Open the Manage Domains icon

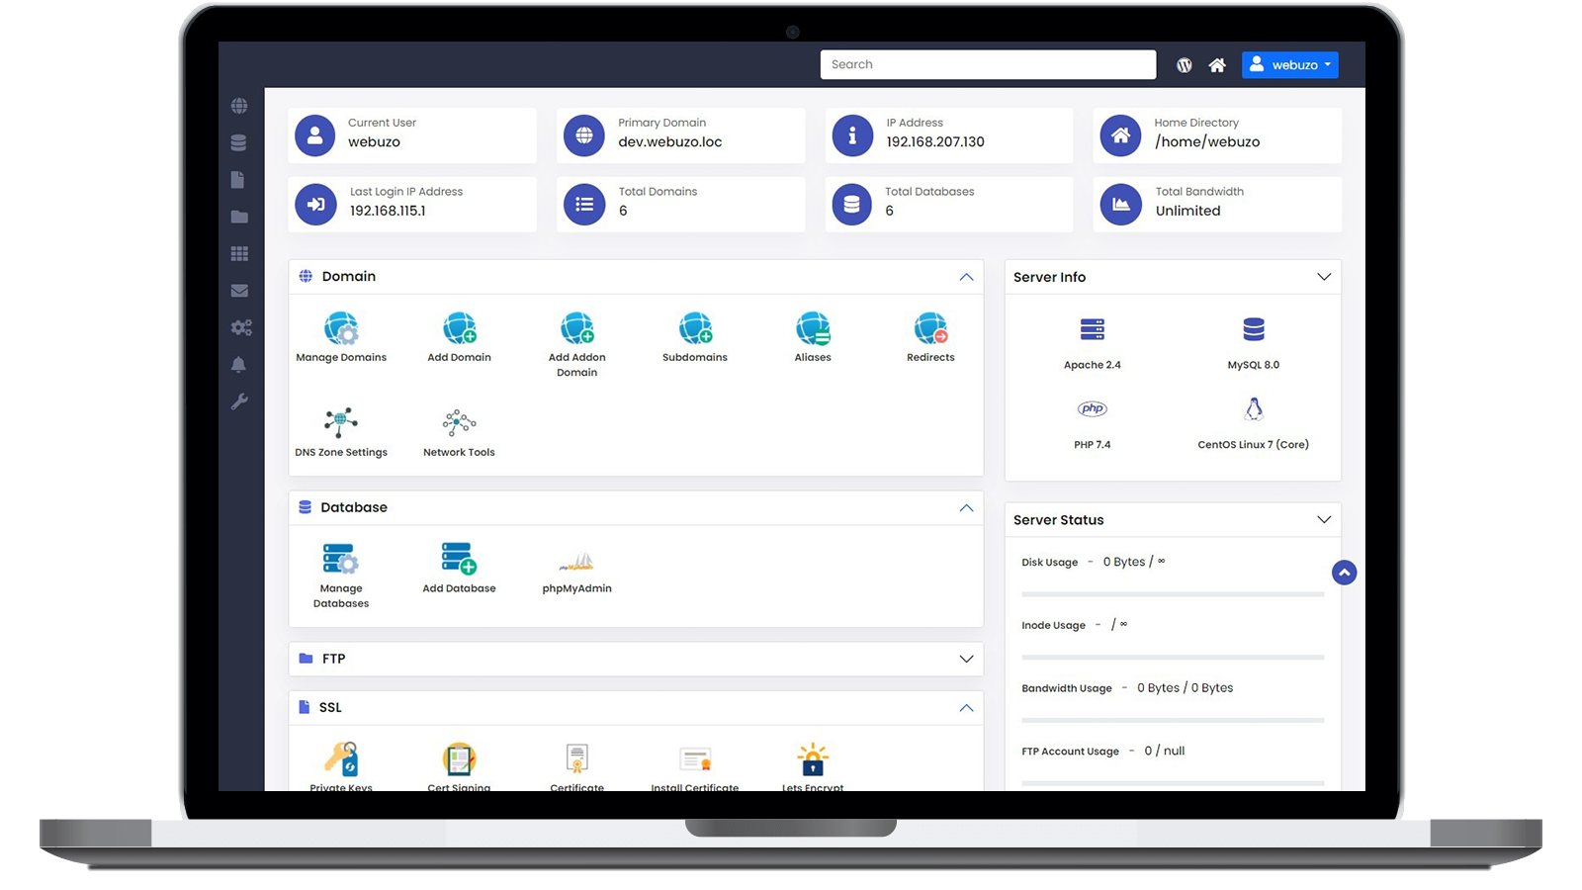point(341,329)
